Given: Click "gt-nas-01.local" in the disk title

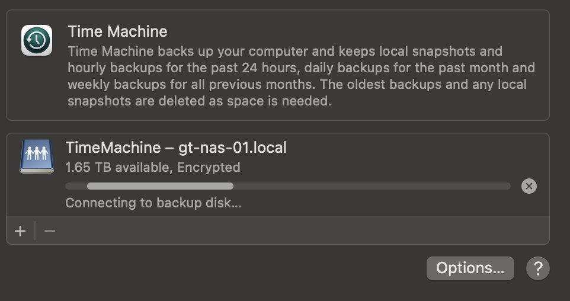Looking at the screenshot, I should tap(232, 148).
